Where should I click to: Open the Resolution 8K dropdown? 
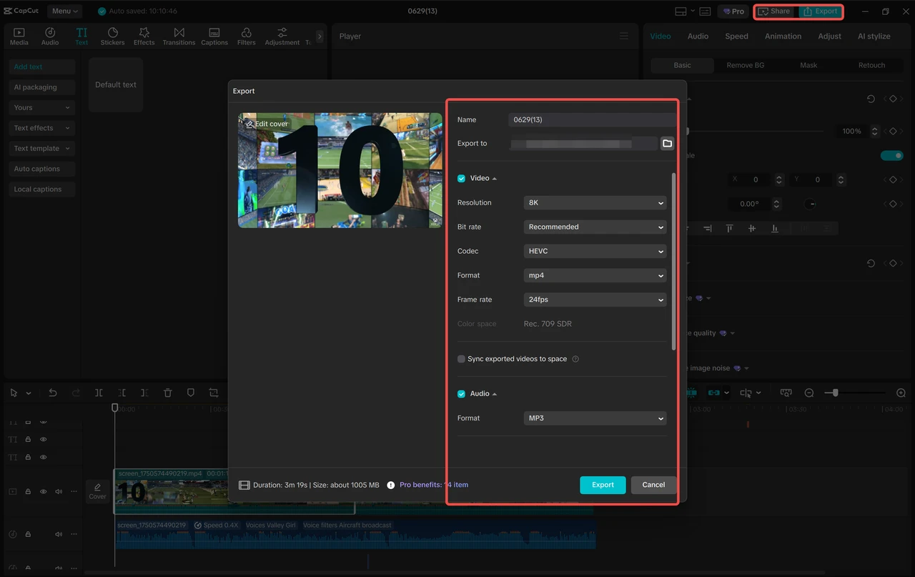click(595, 203)
